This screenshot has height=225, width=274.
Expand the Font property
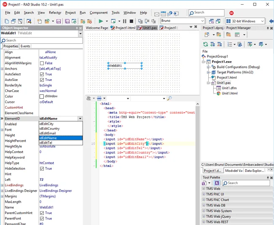point(2,130)
